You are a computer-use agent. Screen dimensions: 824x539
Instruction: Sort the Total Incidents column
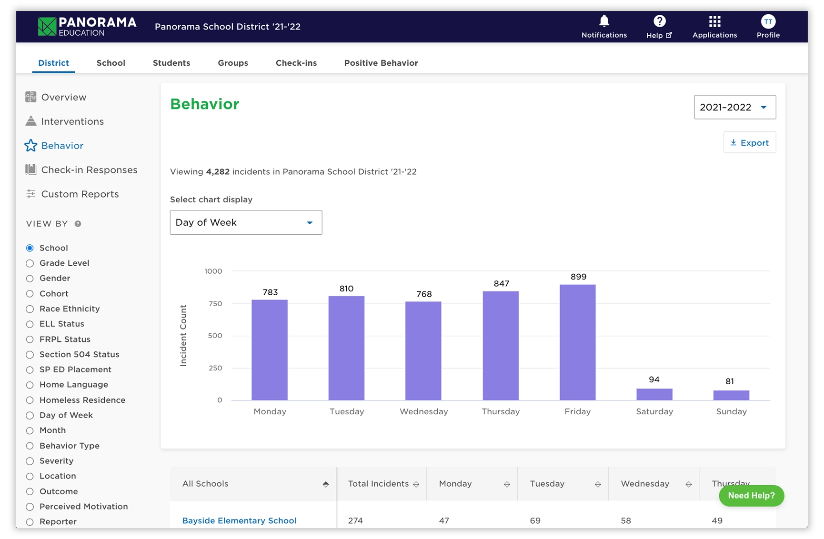(x=416, y=484)
